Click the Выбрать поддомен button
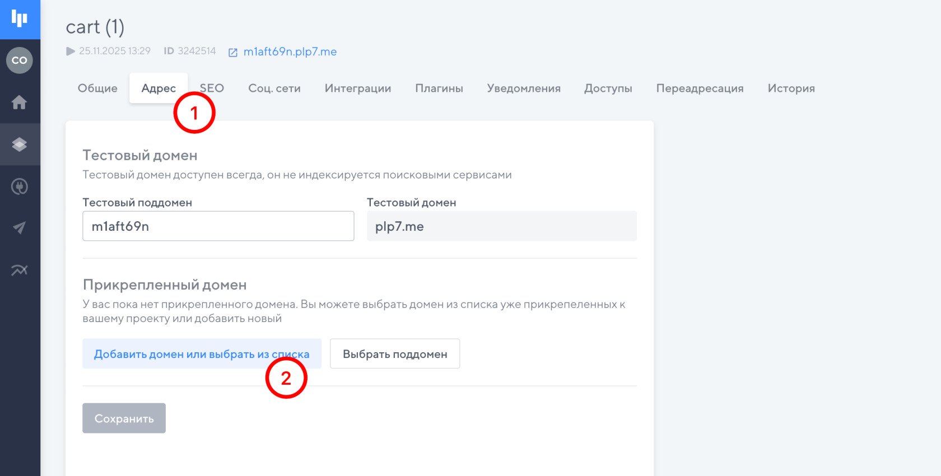Image resolution: width=941 pixels, height=476 pixels. (394, 354)
